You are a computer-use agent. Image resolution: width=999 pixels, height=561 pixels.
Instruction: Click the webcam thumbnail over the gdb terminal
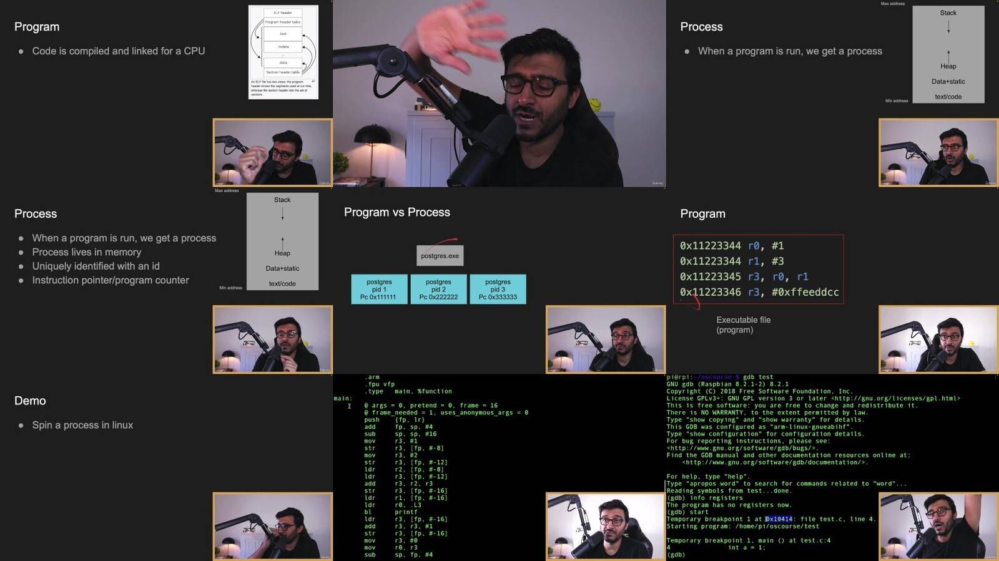tap(938, 526)
